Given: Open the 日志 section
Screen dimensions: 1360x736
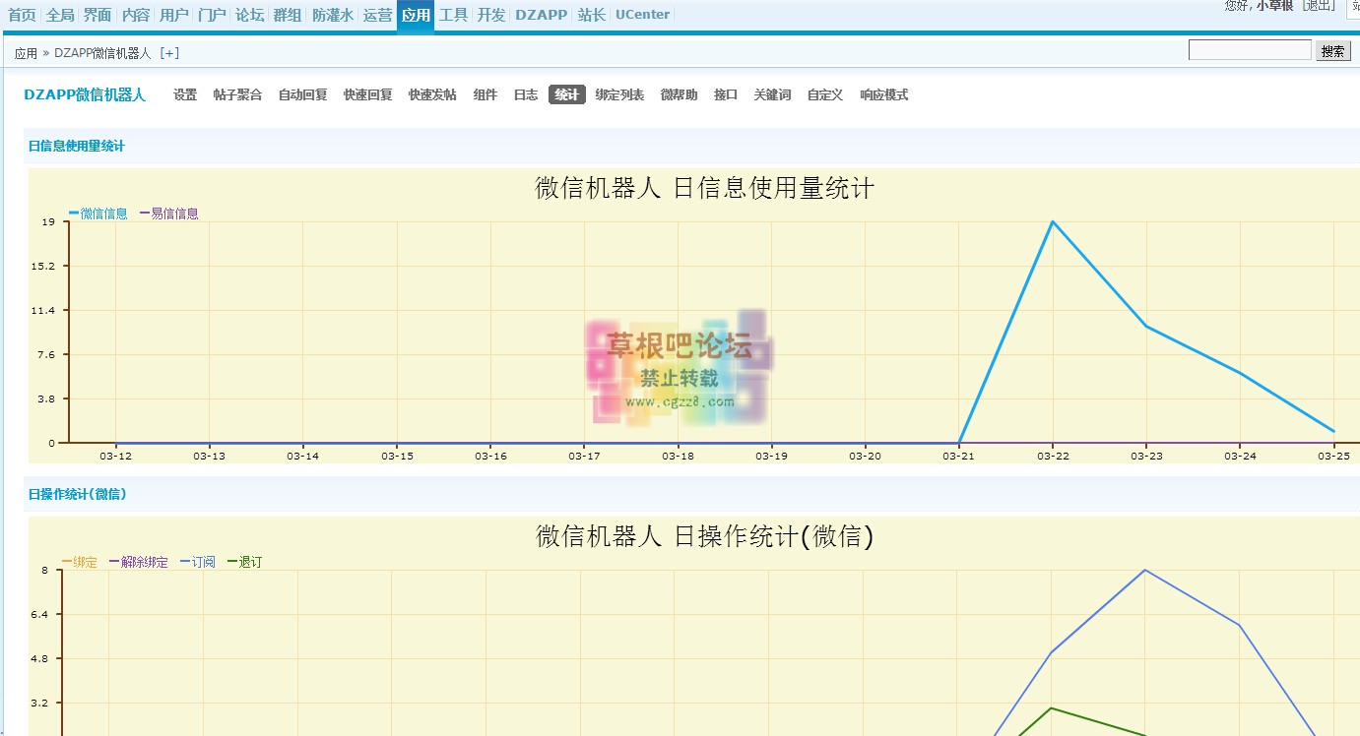Looking at the screenshot, I should (525, 94).
